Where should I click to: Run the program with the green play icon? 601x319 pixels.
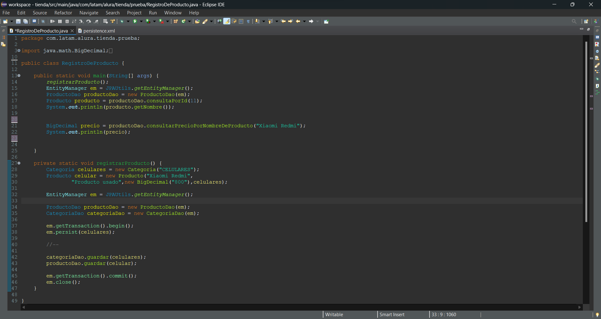point(135,21)
